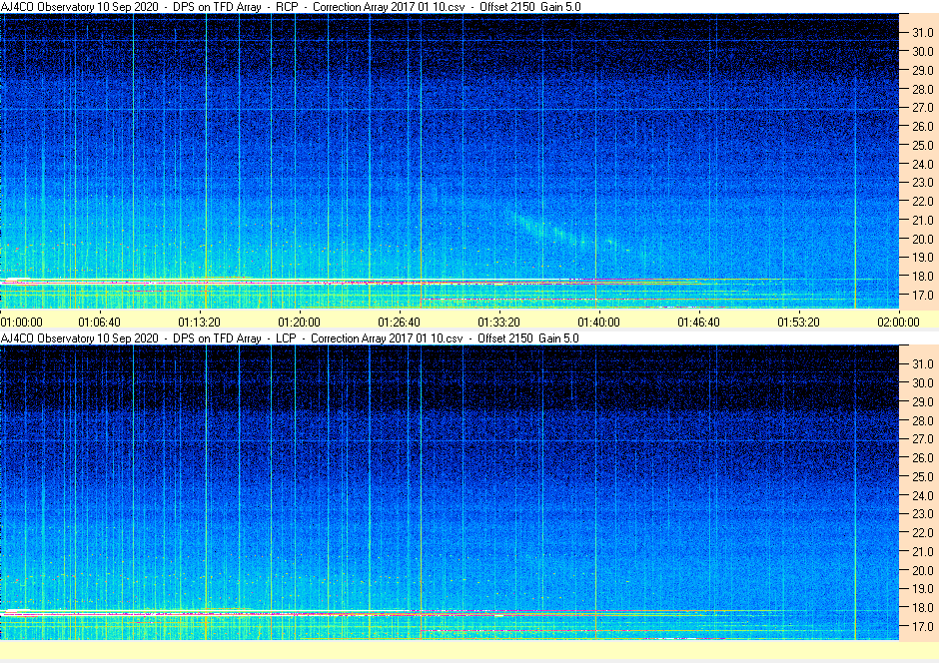This screenshot has width=939, height=663.
Task: Click the 01:13:20 time axis label
Action: (x=200, y=322)
